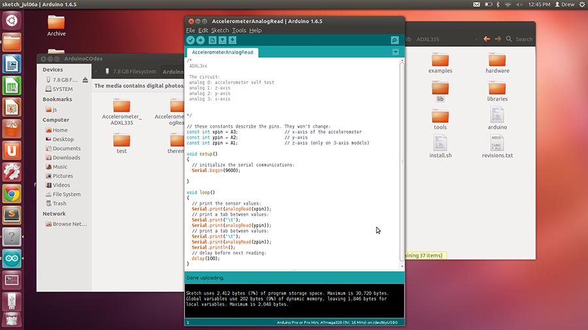Open Ubuntu Software Center dock icon
This screenshot has height=330, width=588.
(12, 128)
